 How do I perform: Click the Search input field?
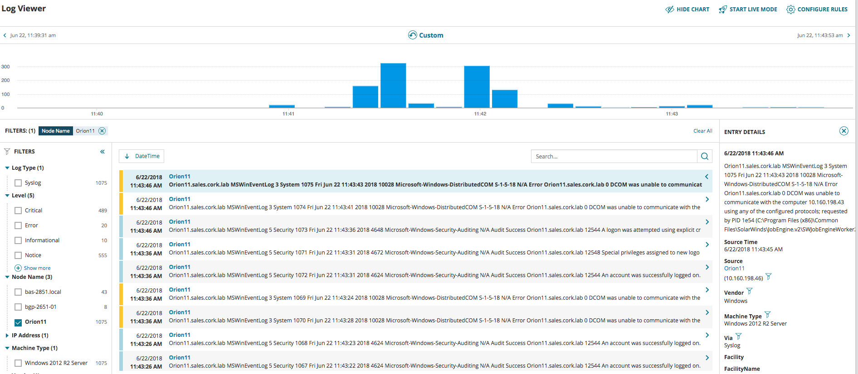[x=614, y=156]
